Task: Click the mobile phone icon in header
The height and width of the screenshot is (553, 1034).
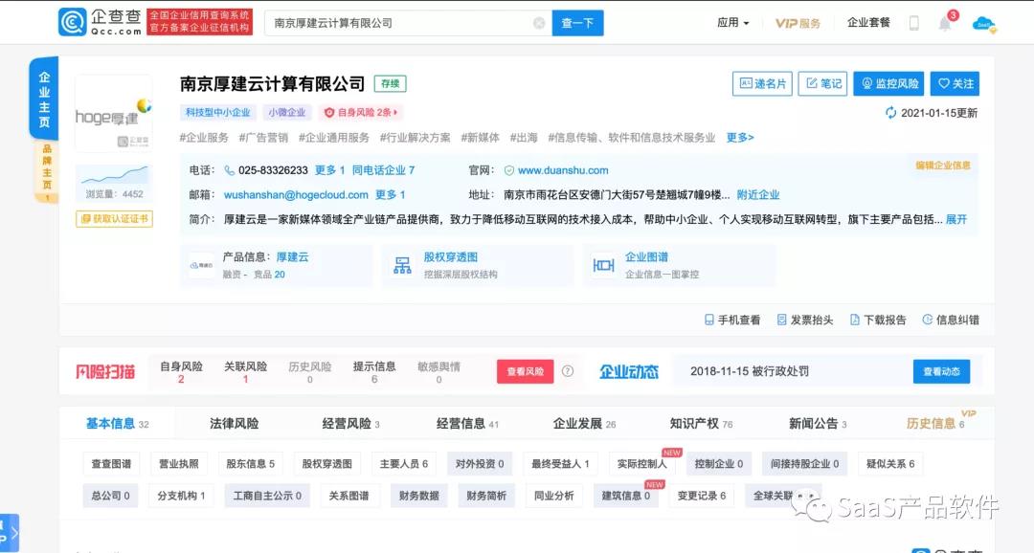Action: point(913,23)
